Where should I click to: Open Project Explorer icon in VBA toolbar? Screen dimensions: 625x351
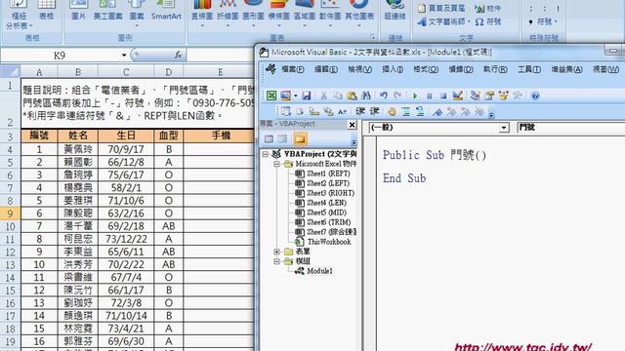pyautogui.click(x=475, y=96)
